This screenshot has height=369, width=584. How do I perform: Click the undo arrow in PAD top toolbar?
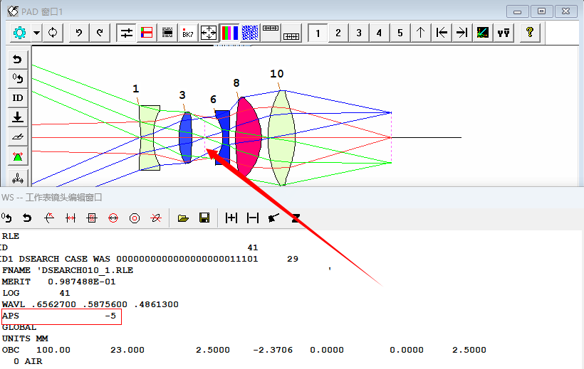click(79, 33)
